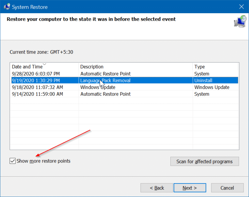Click the computer restore clock graphic
The width and height of the screenshot is (249, 197).
click(x=240, y=21)
